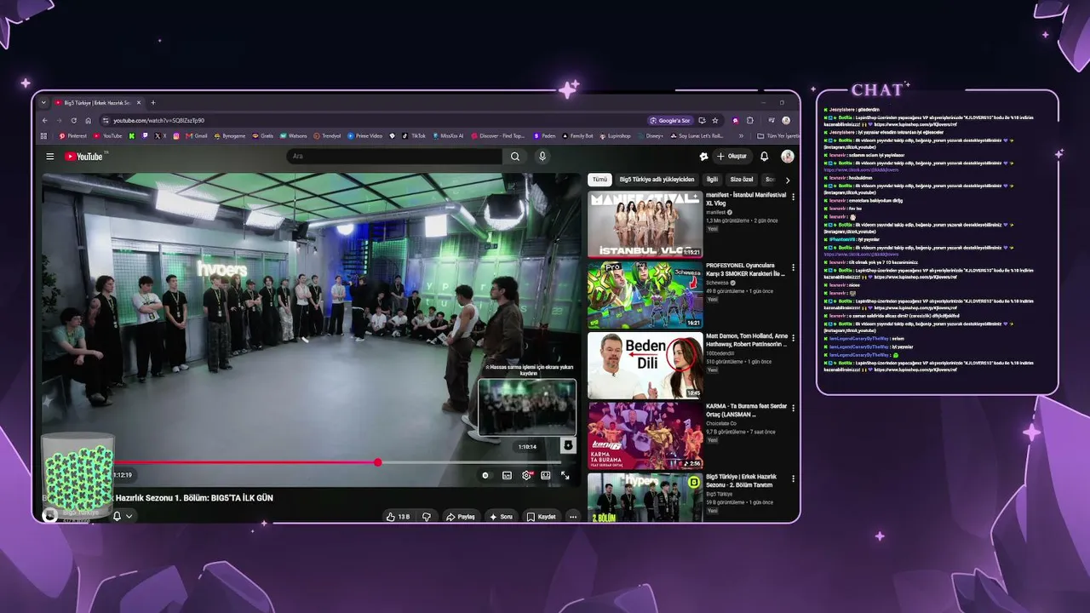Select the Tümü filter chip
This screenshot has width=1090, height=613.
(600, 180)
